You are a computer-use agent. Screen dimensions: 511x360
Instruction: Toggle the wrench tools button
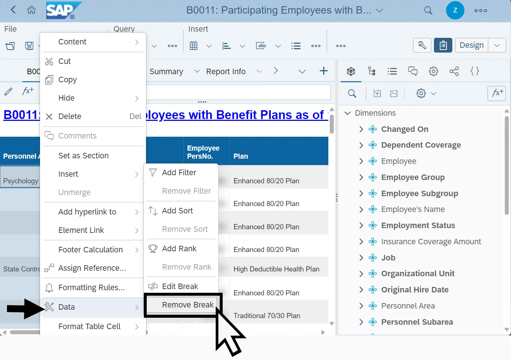pyautogui.click(x=422, y=45)
